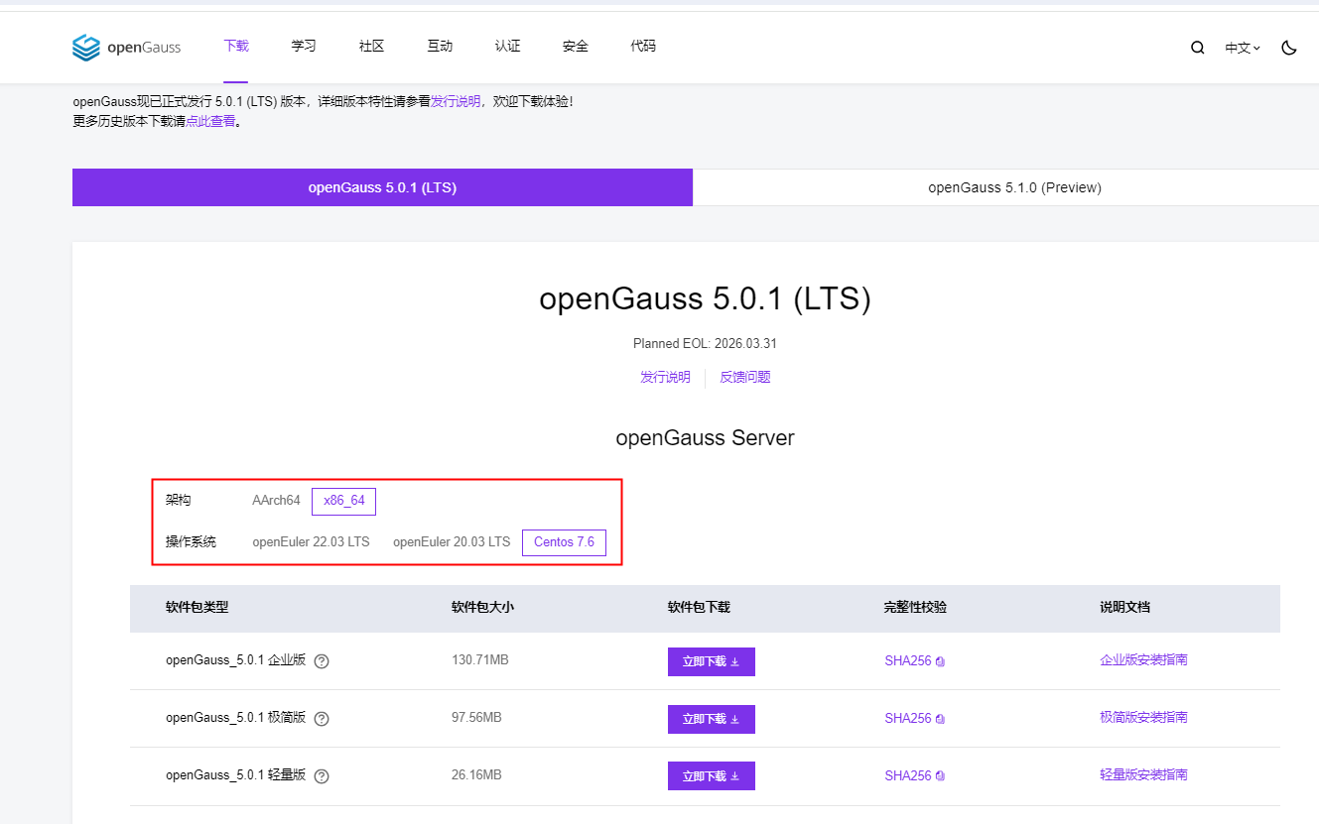Choose Centos 7.6 operating system
1319x824 pixels.
click(564, 541)
